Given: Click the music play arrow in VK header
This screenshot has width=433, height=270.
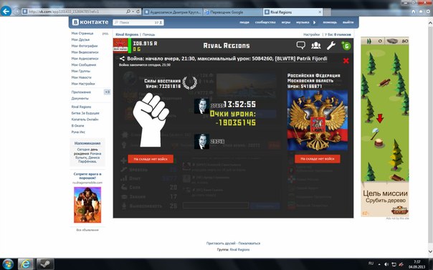Looking at the screenshot, I should (x=314, y=22).
